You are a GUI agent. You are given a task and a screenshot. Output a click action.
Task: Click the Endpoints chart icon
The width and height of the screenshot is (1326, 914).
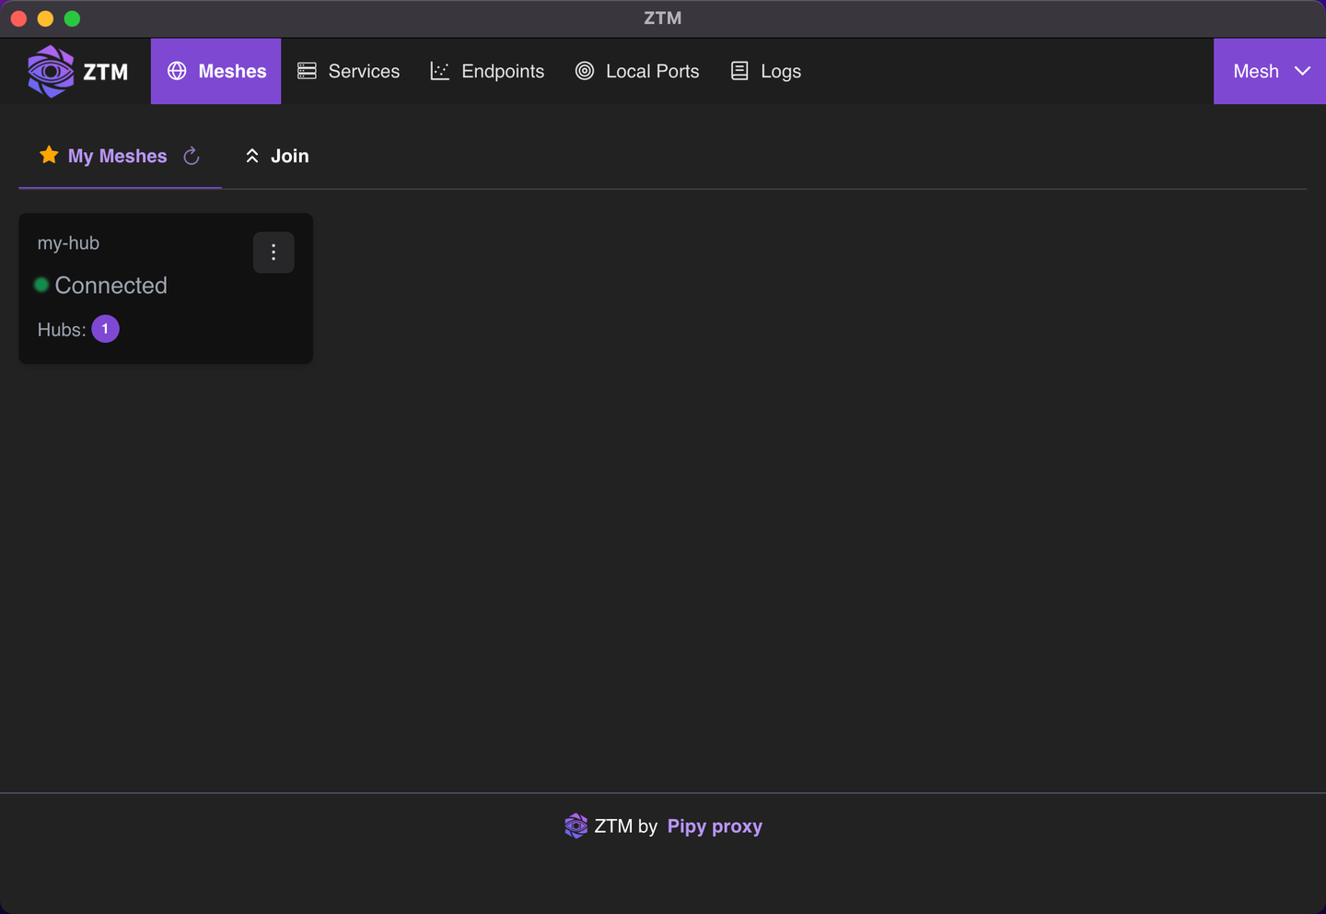(440, 71)
